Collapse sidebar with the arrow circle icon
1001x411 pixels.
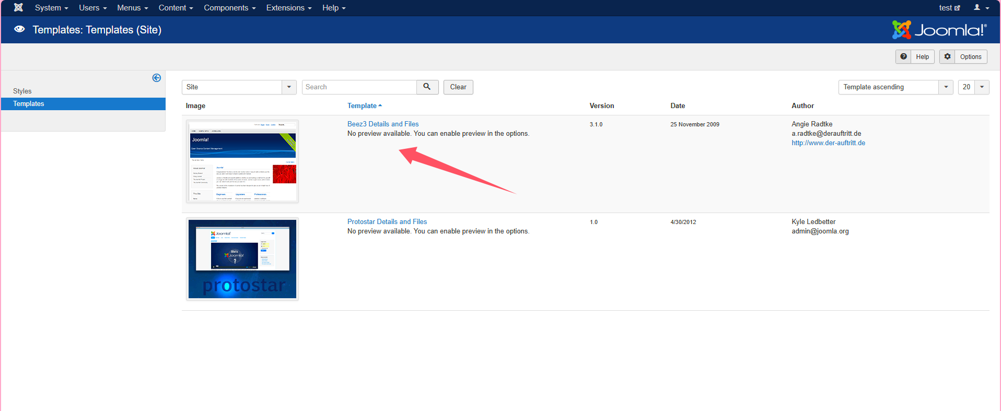(156, 78)
